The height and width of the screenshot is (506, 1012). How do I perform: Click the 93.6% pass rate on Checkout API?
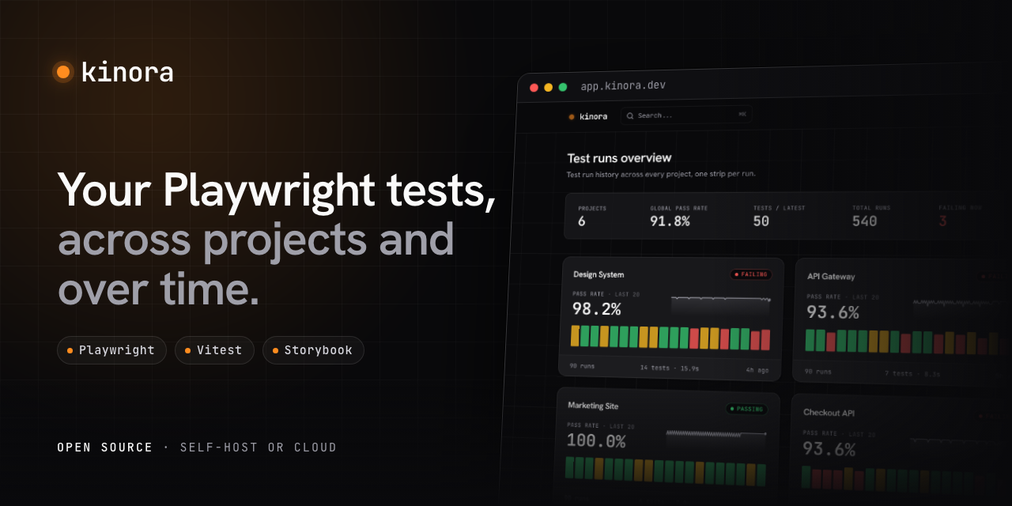coord(829,449)
